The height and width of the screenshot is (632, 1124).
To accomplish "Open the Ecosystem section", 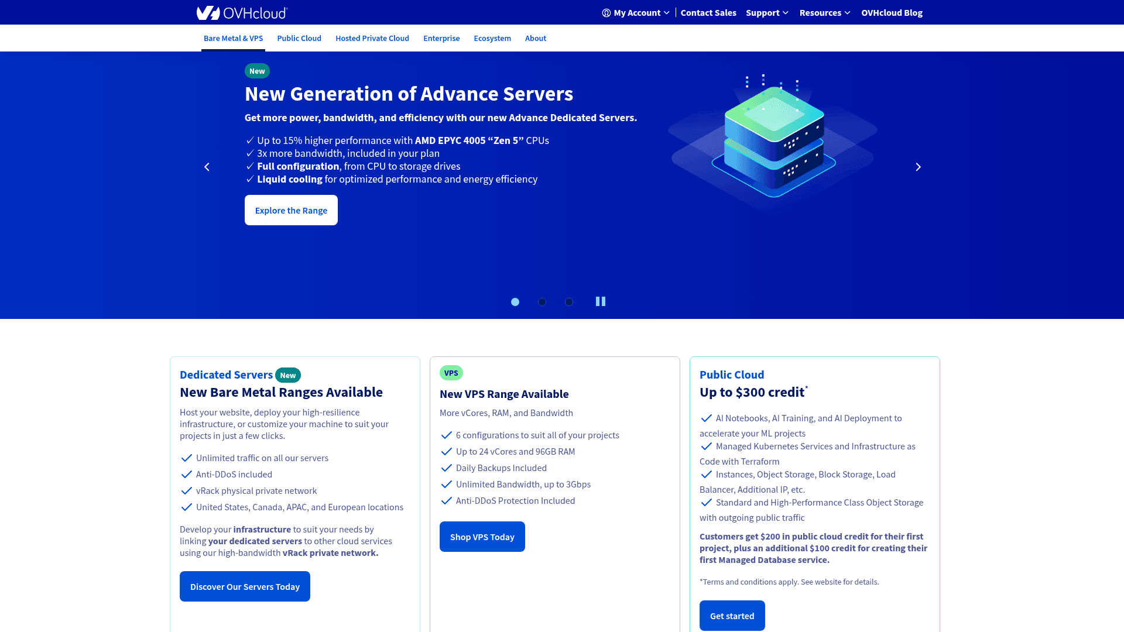I will [492, 38].
